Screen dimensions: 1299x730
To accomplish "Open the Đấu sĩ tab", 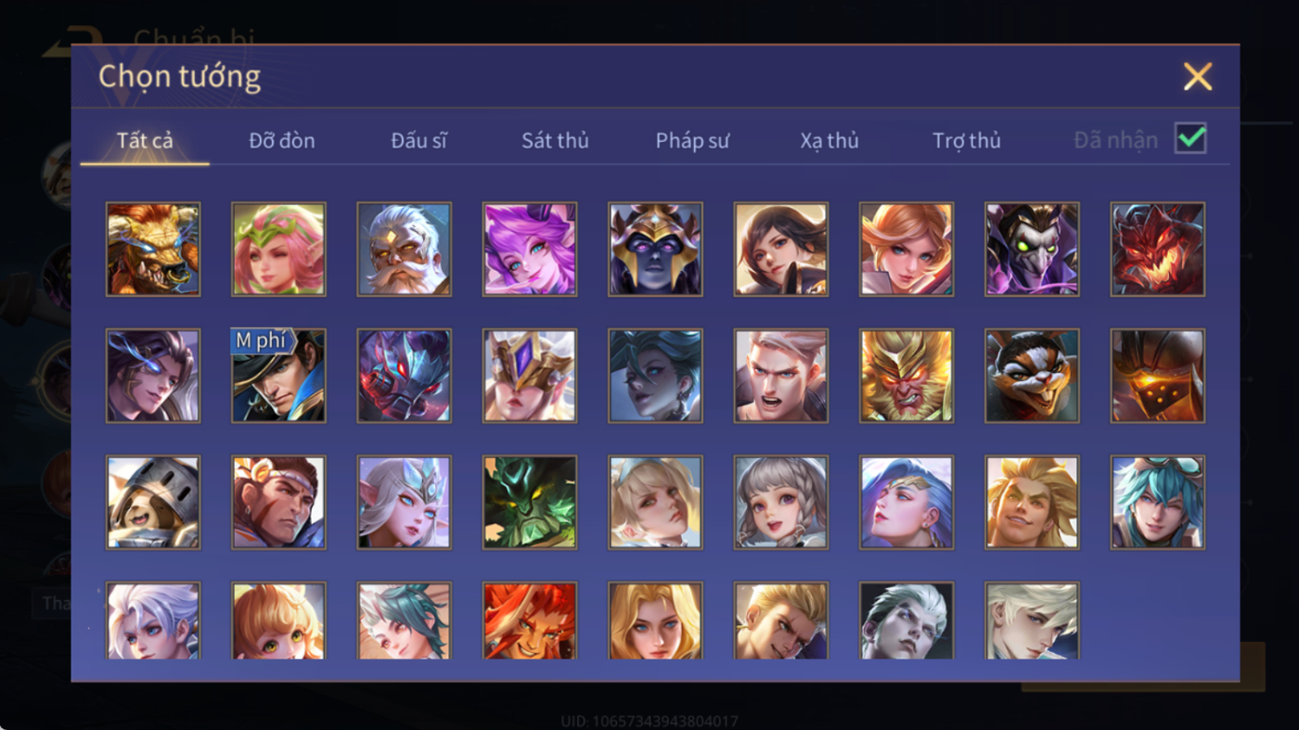I will [418, 141].
